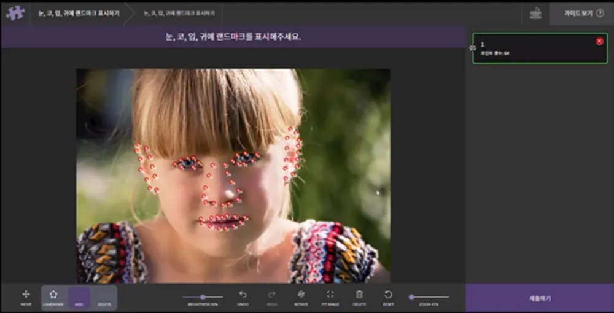Click the 제출하기 submit button

pyautogui.click(x=540, y=298)
